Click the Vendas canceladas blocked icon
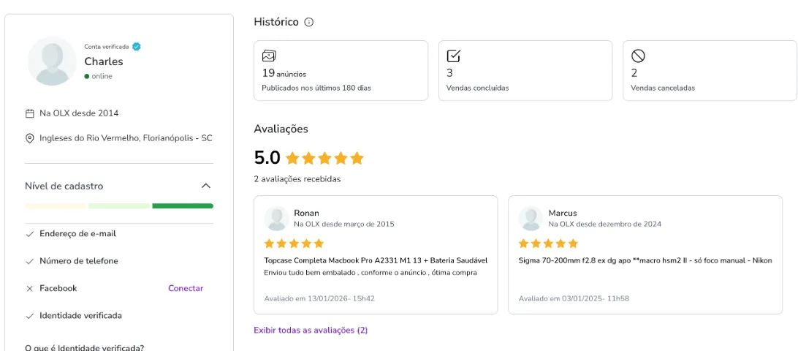 click(x=638, y=56)
